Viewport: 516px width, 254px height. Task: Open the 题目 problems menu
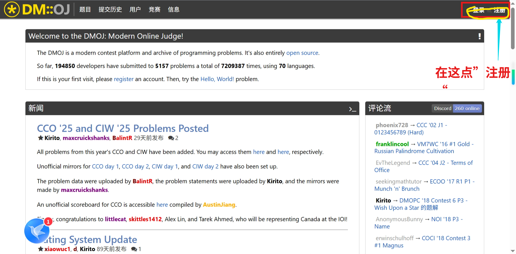tap(85, 9)
